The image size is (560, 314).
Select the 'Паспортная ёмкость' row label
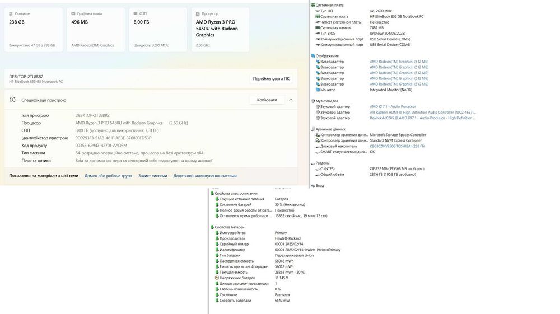coord(236,261)
